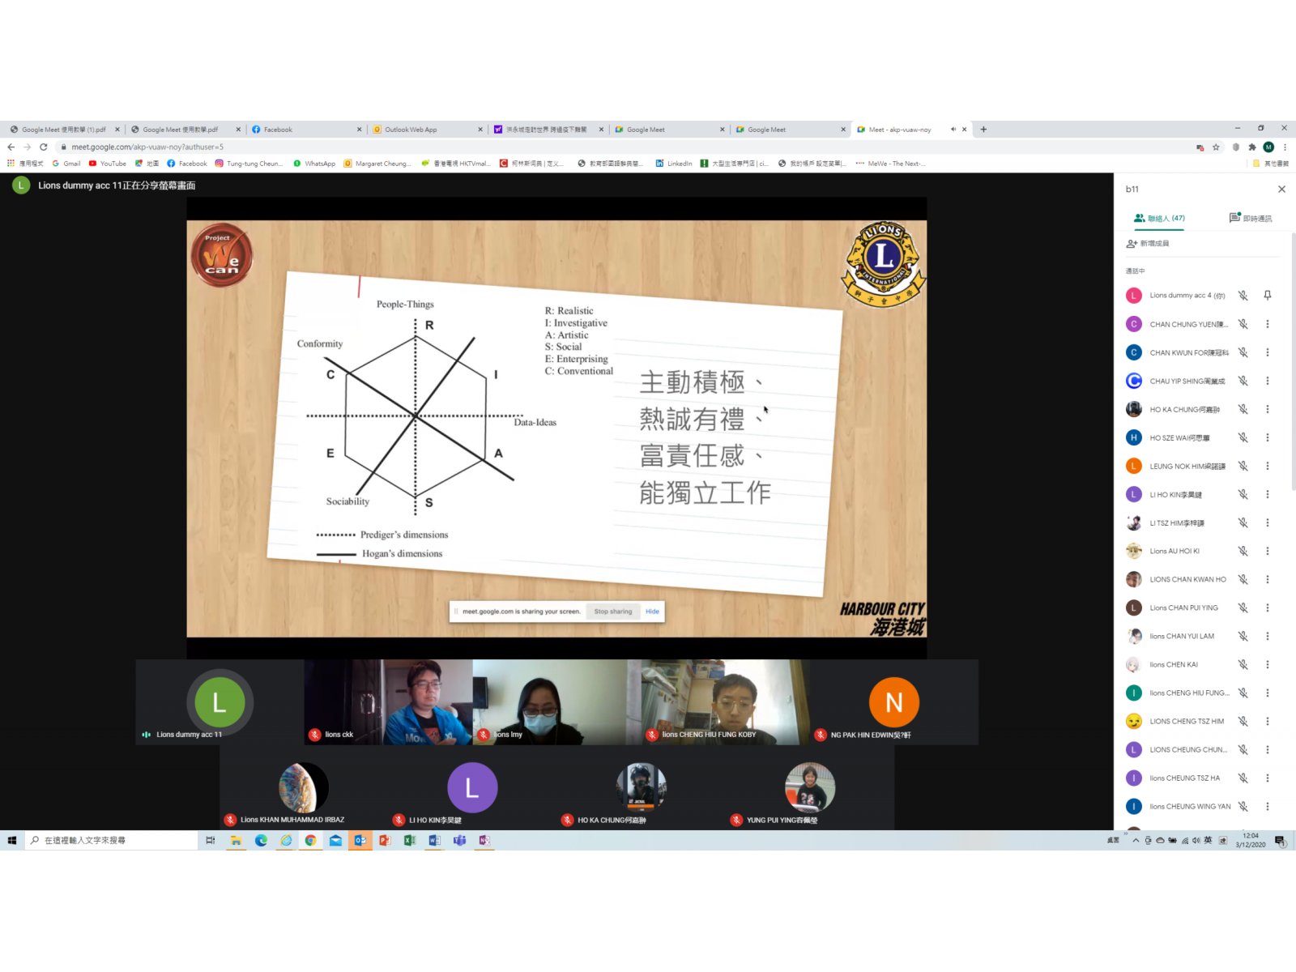Image resolution: width=1296 pixels, height=972 pixels.
Task: Close the b11 participants side panel
Action: [1281, 190]
